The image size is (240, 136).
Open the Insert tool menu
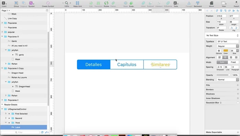4,3
